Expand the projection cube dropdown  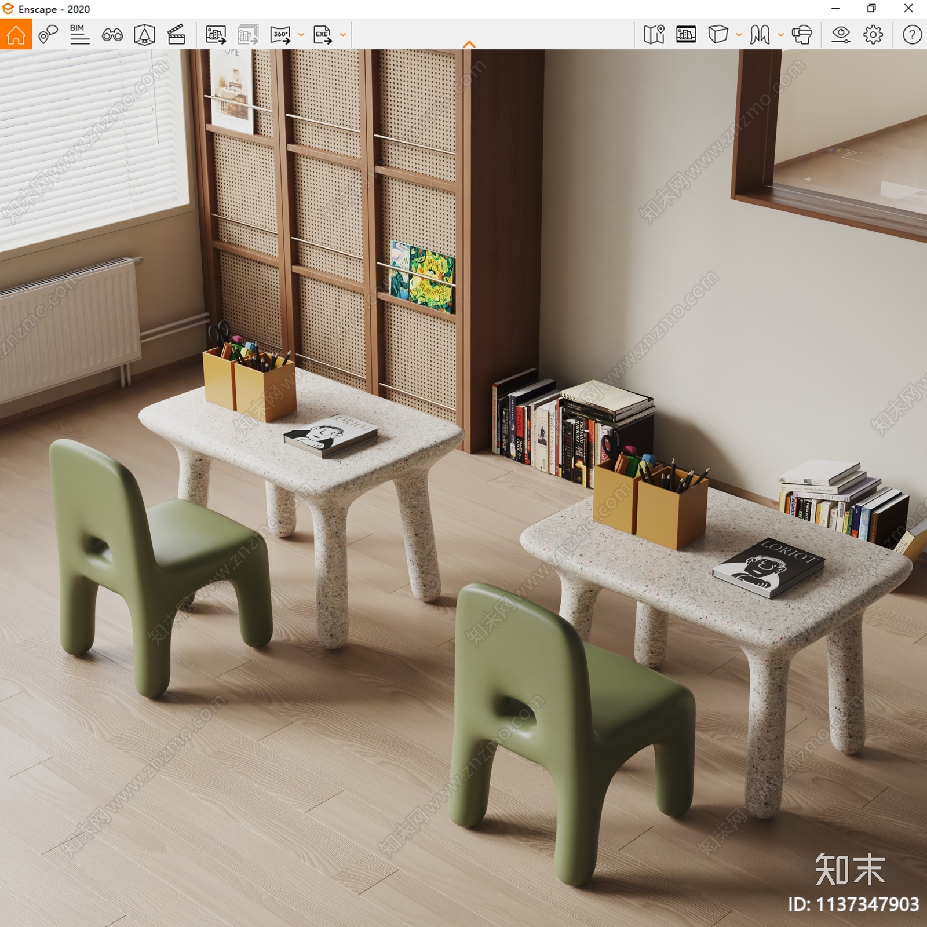click(x=739, y=35)
